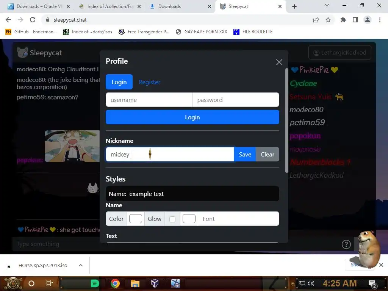388x291 pixels.
Task: Open the XP virtual machine taskbar icon
Action: pyautogui.click(x=175, y=283)
